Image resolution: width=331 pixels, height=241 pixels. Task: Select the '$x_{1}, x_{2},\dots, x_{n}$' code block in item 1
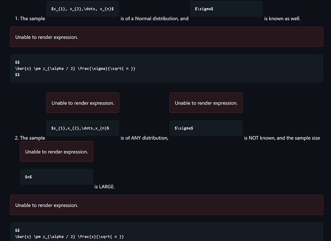click(x=83, y=9)
